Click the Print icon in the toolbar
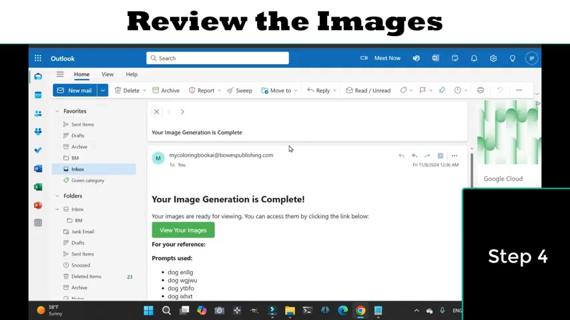Screen dimensions: 570x320 point(481,90)
